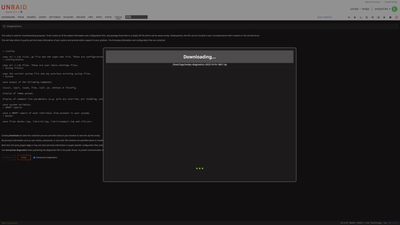The width and height of the screenshot is (400, 225).
Task: Open the Users menu
Action: [x=42, y=17]
